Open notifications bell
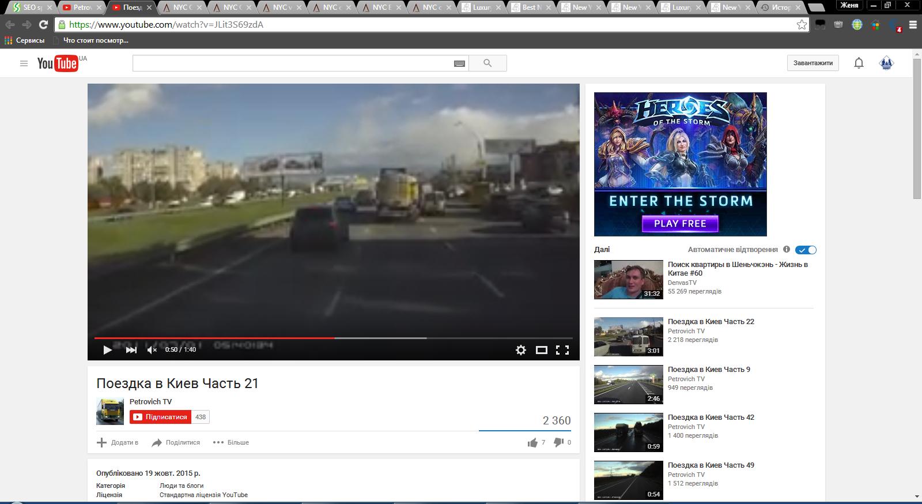922x504 pixels. point(859,63)
